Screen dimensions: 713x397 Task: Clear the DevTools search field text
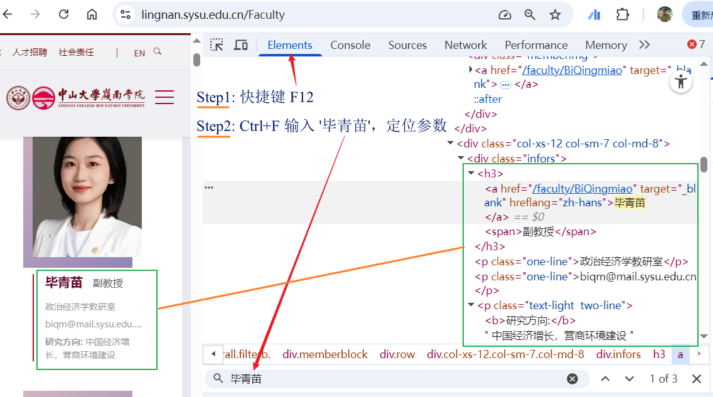572,379
